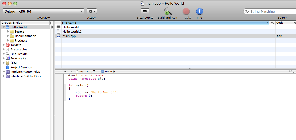
Task: Click the using namespace std; line
Action: [87, 79]
